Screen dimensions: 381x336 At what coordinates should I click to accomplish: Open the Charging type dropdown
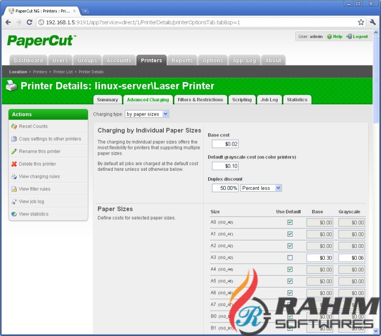(x=147, y=114)
